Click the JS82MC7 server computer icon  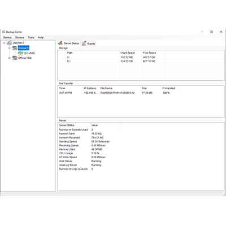[x=9, y=43]
